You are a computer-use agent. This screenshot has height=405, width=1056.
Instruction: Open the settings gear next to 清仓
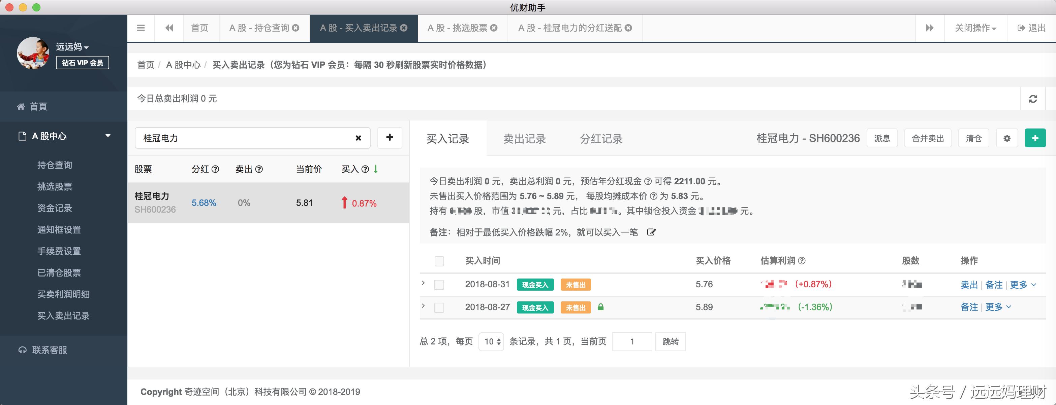coord(1007,138)
